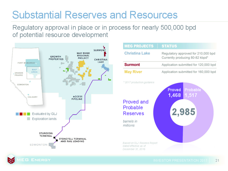
Task: Click 'Proved and Probable Reserves' heading
Action: click(x=136, y=108)
